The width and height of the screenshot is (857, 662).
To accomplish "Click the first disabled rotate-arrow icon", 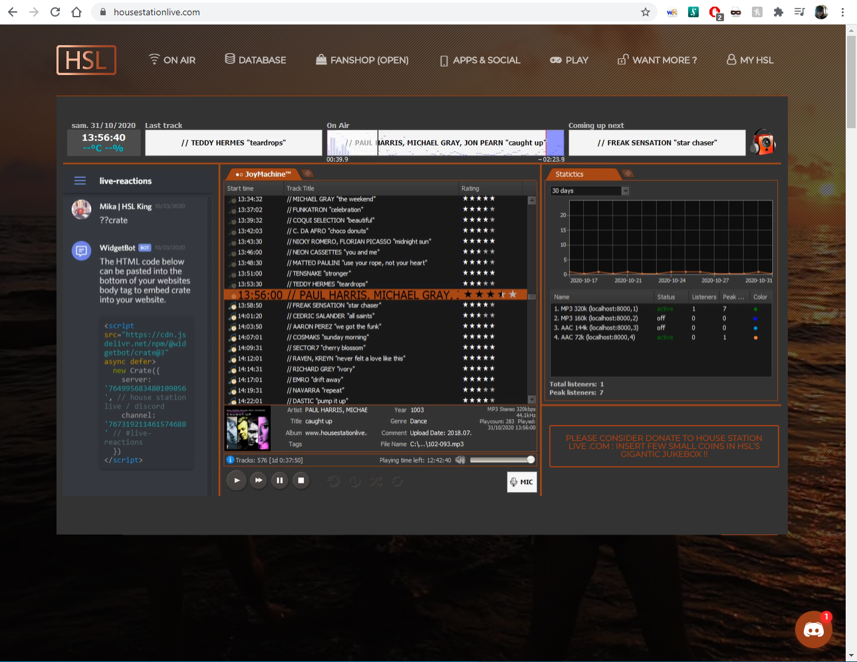I will [334, 481].
